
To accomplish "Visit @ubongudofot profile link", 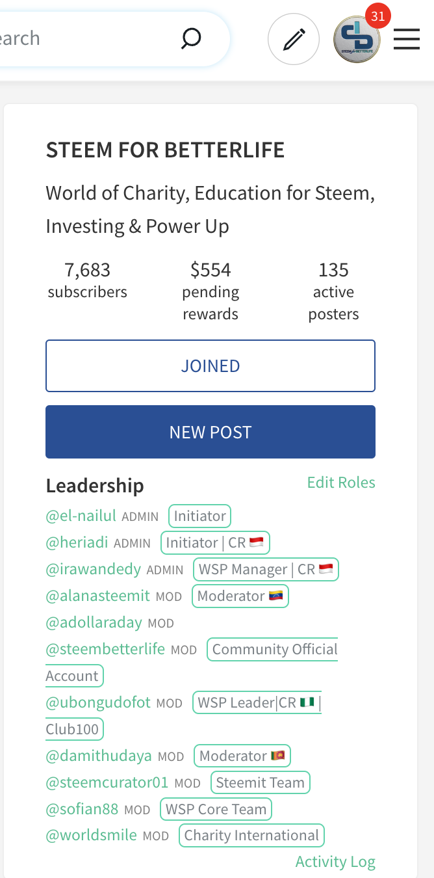I will 98,703.
